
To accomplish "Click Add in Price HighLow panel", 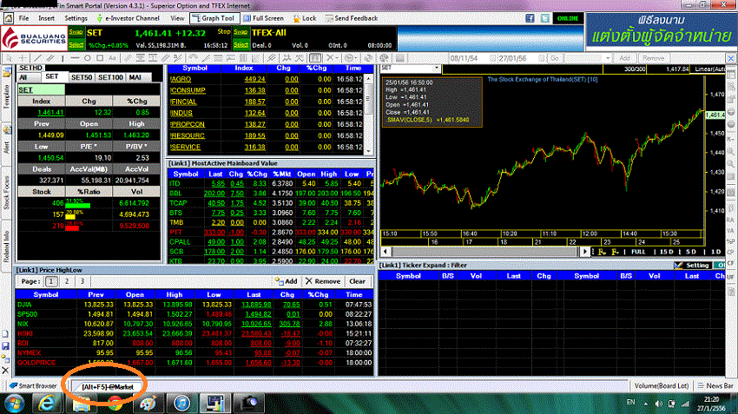I will pos(287,281).
